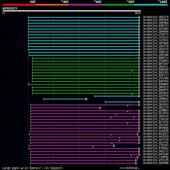This screenshot has height=170, width=170.
Task: Click the UniRef100_B4FP84 label
Action: coord(156,81)
